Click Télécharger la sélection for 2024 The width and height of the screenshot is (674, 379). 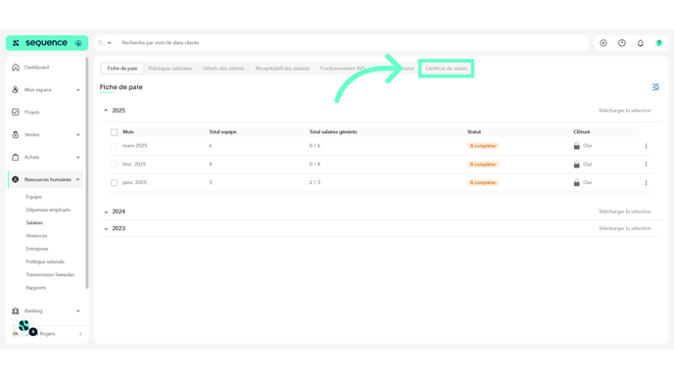[x=625, y=212]
